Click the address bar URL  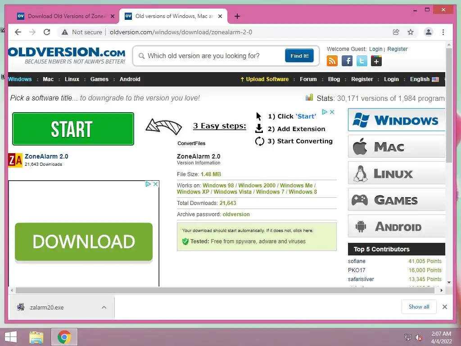tap(181, 32)
